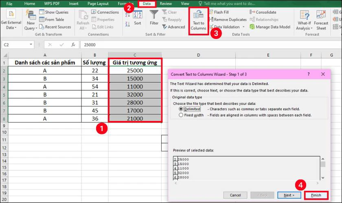Click the formula bar showing 25000
Image resolution: width=342 pixels, height=203 pixels.
pos(210,45)
